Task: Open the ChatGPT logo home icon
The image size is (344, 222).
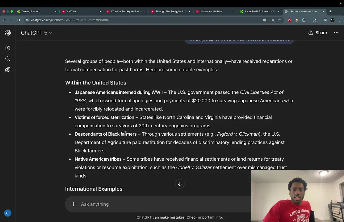Action: click(8, 33)
